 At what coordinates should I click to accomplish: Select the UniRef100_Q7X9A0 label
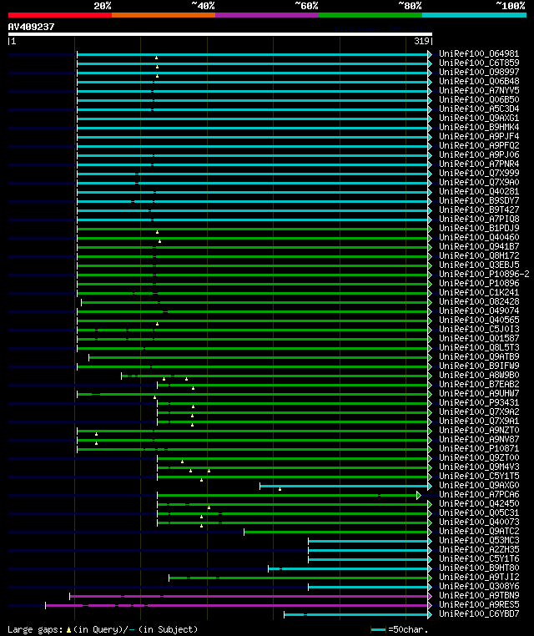click(x=479, y=183)
